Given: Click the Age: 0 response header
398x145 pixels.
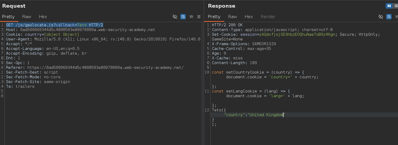Looking at the screenshot, I should (219, 53).
